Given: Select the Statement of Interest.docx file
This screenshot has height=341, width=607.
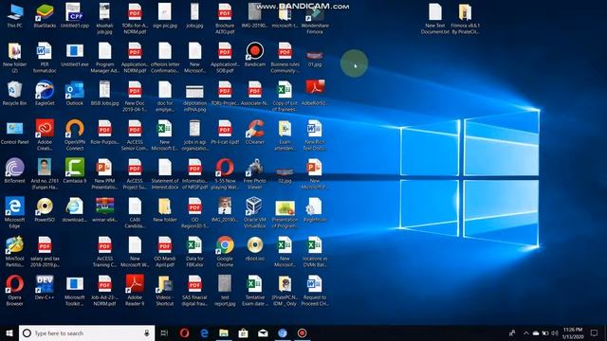Looking at the screenshot, I should [164, 173].
